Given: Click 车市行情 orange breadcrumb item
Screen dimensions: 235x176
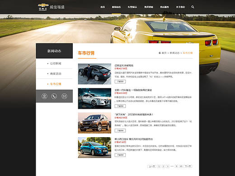Looking at the screenshot, I should click(x=188, y=53).
